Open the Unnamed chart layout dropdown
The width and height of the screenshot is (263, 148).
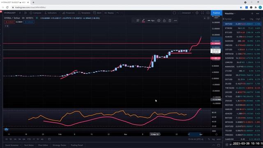[x=186, y=13]
